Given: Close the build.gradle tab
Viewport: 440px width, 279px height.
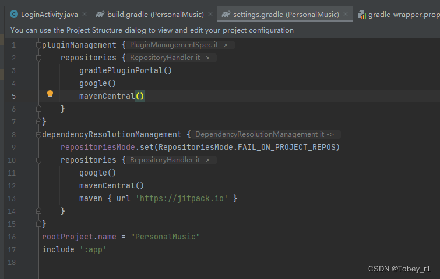Looking at the screenshot, I should [210, 14].
